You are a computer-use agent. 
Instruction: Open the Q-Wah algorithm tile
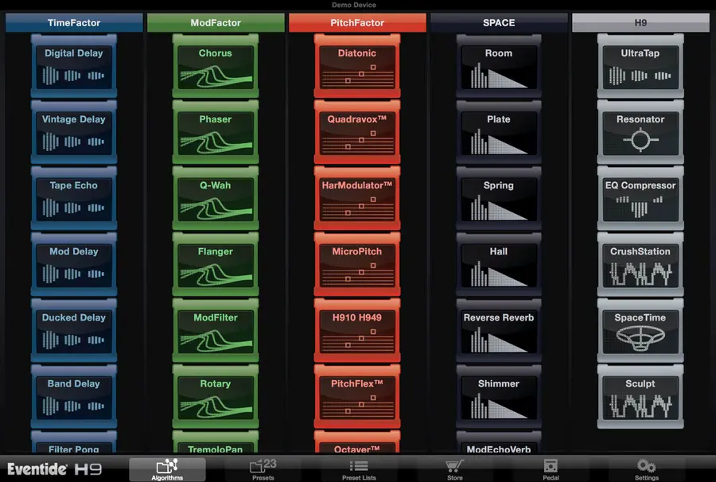click(216, 198)
